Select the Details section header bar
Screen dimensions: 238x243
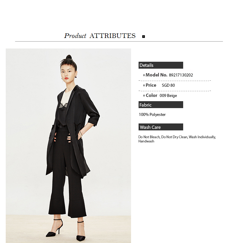click(161, 65)
